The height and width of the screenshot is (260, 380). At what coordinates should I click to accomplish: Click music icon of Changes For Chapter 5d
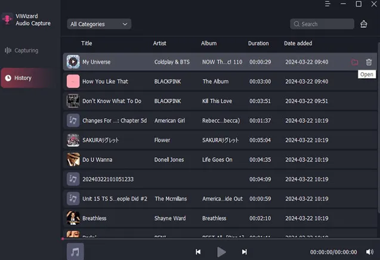click(x=73, y=120)
